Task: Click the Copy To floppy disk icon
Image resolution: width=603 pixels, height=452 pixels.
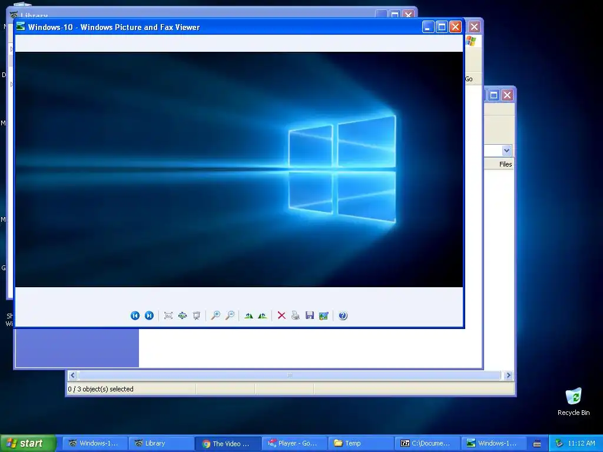Action: [310, 315]
